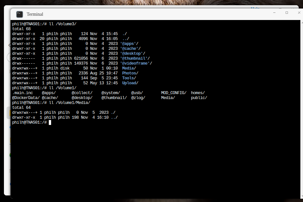Click the Terminal window title text
The width and height of the screenshot is (303, 202).
[35, 14]
